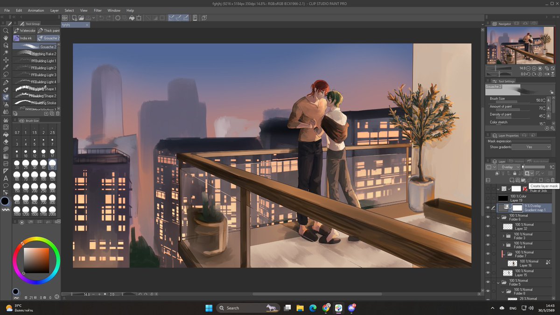The image size is (560, 315).
Task: Click the Redo arrow
Action: [109, 18]
